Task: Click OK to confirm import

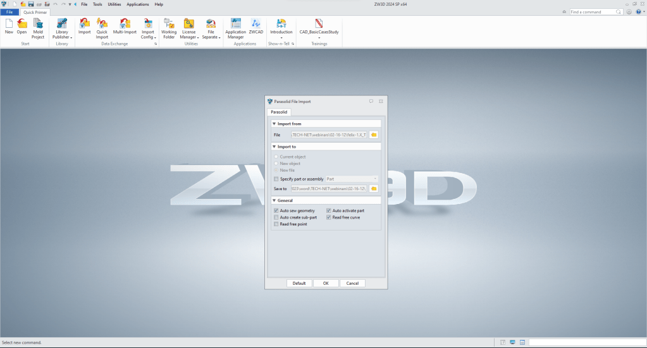Action: pyautogui.click(x=326, y=283)
